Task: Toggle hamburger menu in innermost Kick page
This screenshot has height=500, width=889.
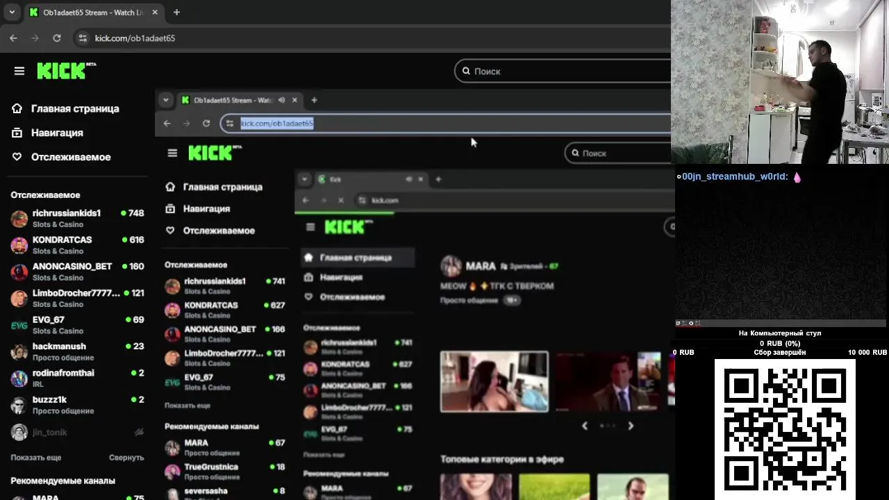Action: click(x=310, y=227)
